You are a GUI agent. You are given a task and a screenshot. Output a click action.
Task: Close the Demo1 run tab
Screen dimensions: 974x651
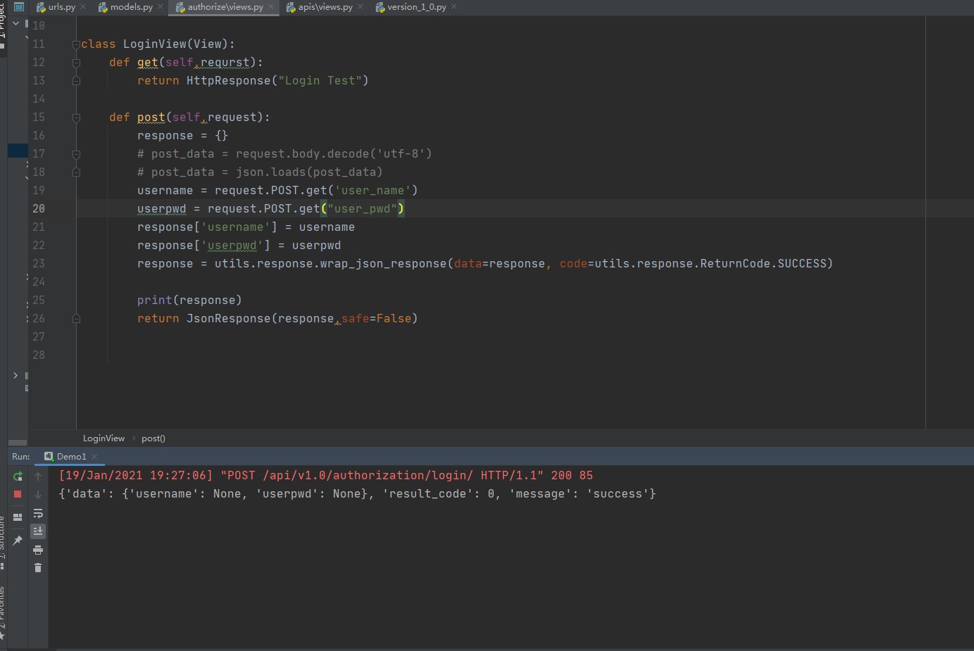[94, 457]
